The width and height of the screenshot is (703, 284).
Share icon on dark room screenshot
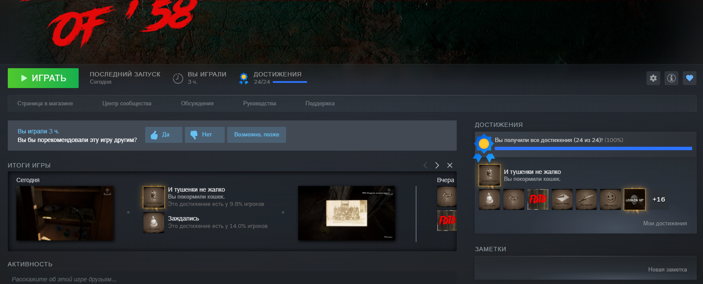[107, 192]
